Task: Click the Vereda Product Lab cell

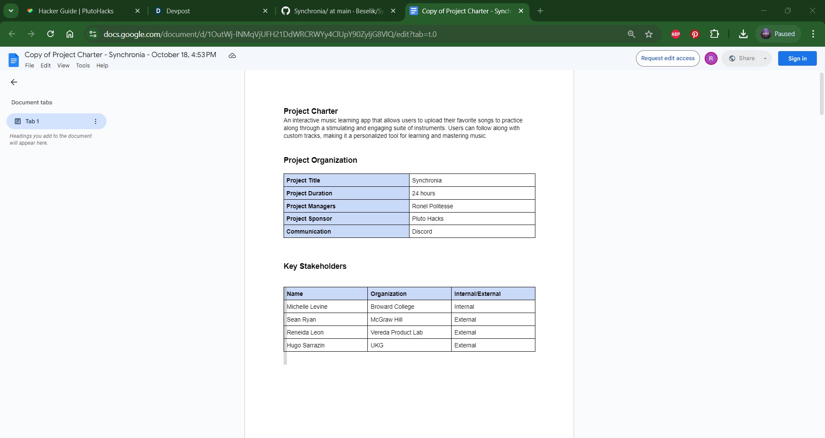Action: pyautogui.click(x=409, y=332)
